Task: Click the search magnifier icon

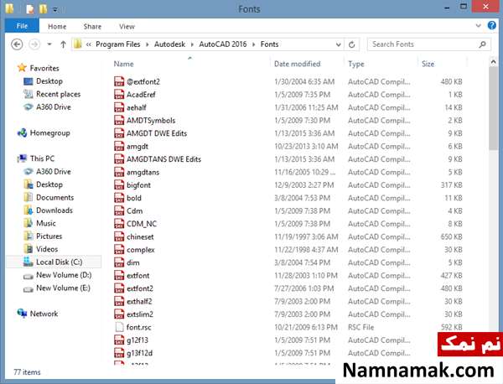Action: tap(482, 44)
